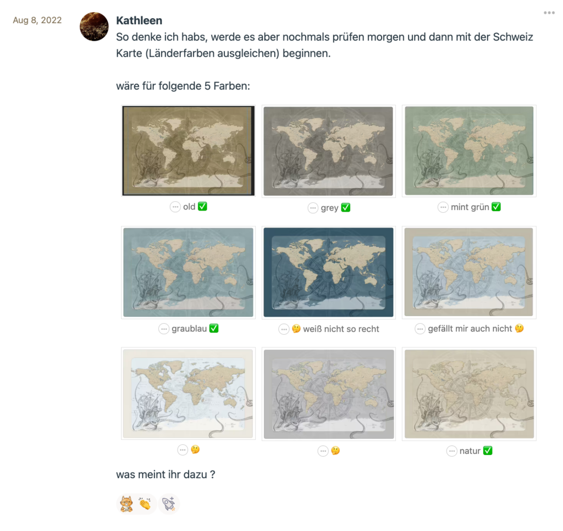Open the 'old' sepia map thumbnail
This screenshot has height=531, width=563.
pos(189,151)
